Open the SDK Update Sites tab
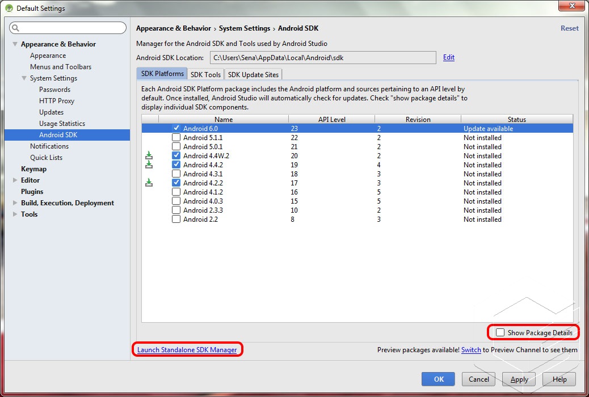Image resolution: width=589 pixels, height=397 pixels. point(253,74)
